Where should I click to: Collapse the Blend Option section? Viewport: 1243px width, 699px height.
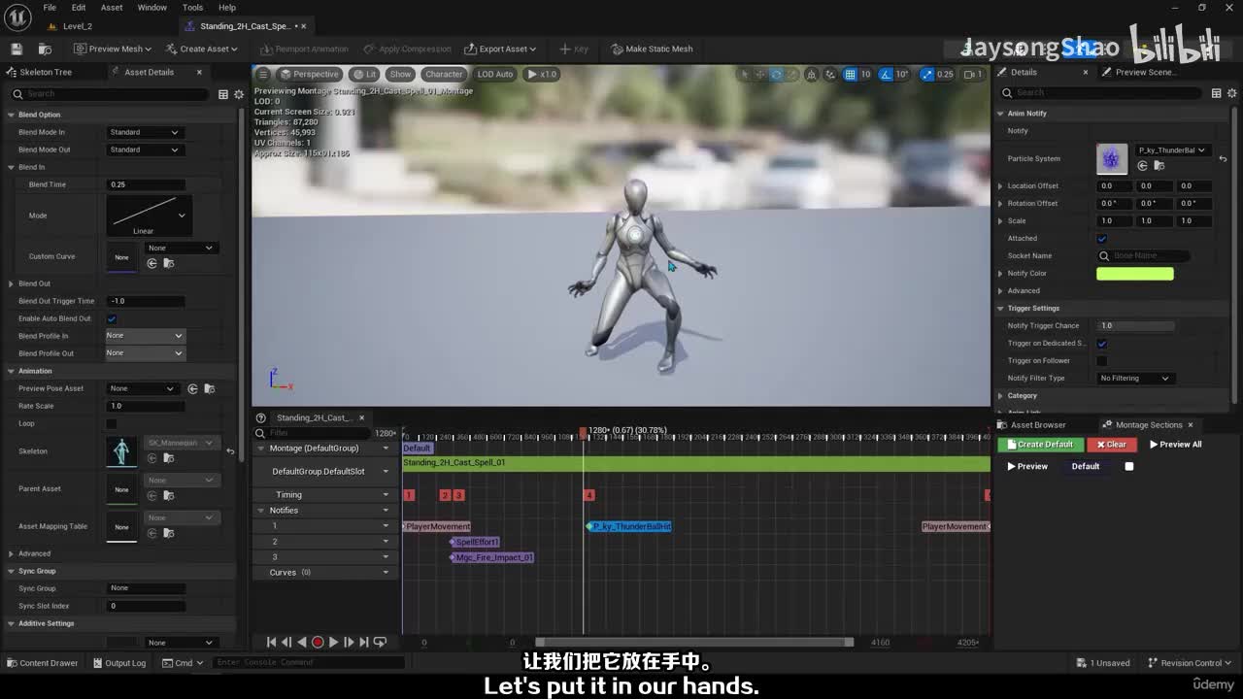click(x=11, y=115)
